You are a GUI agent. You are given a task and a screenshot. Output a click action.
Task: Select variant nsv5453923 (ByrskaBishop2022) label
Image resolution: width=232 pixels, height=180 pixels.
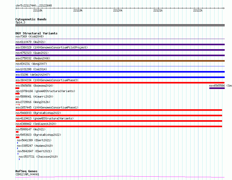pyautogui.click(x=38, y=135)
